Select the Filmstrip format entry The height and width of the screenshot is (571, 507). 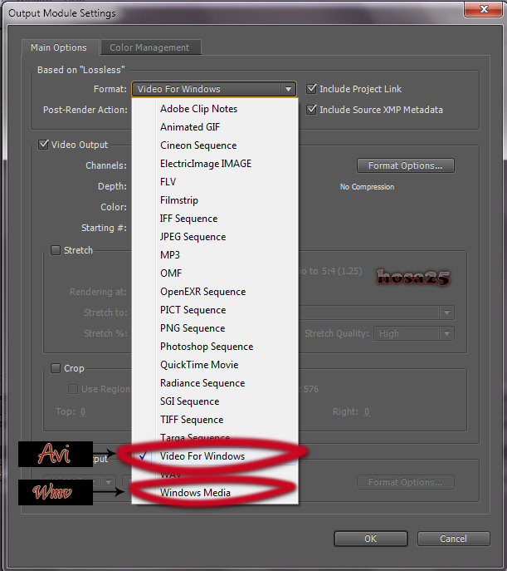click(x=215, y=200)
